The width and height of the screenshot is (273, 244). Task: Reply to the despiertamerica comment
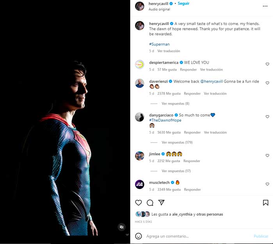pyautogui.click(x=188, y=70)
